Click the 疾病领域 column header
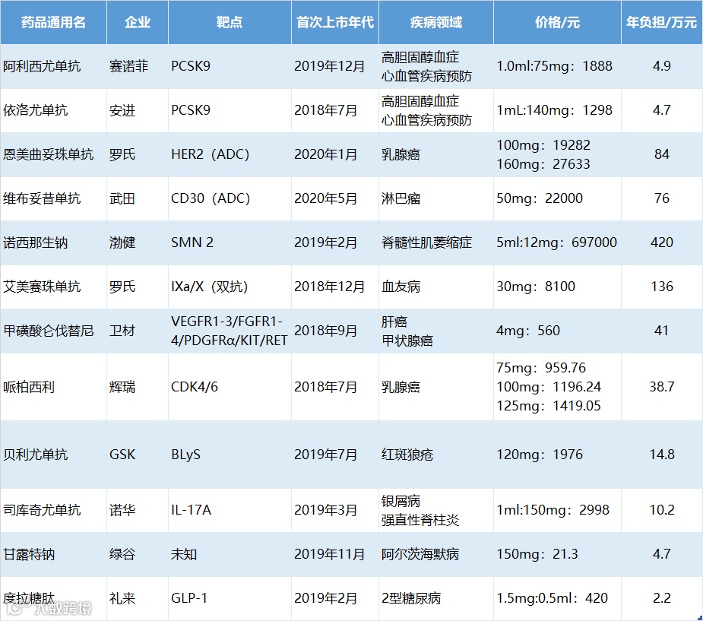 coord(435,22)
